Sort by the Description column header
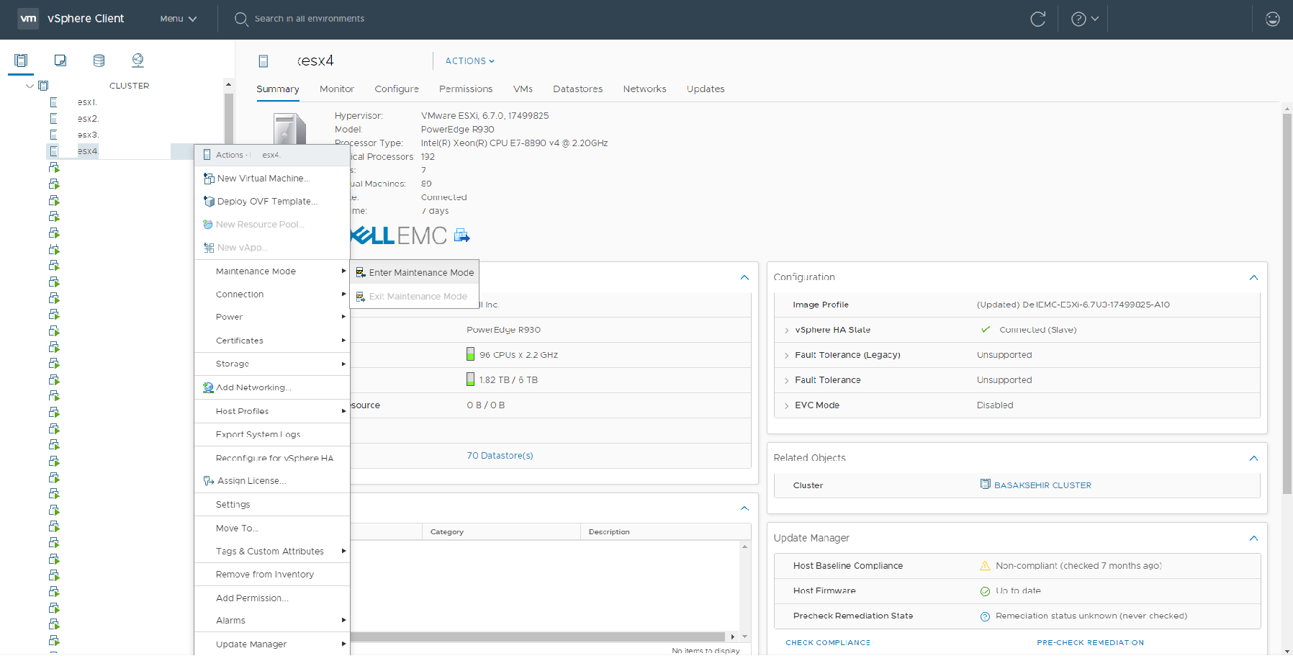The height and width of the screenshot is (661, 1293). tap(666, 531)
